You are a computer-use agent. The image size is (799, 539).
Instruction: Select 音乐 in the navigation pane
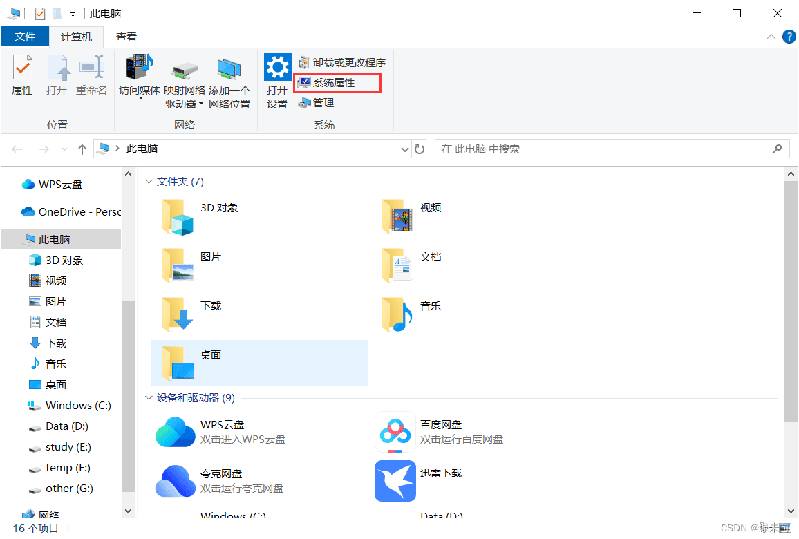click(x=48, y=363)
